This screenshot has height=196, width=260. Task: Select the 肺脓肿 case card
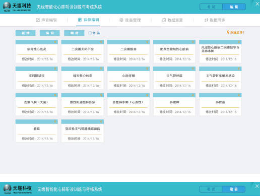pos(174,104)
